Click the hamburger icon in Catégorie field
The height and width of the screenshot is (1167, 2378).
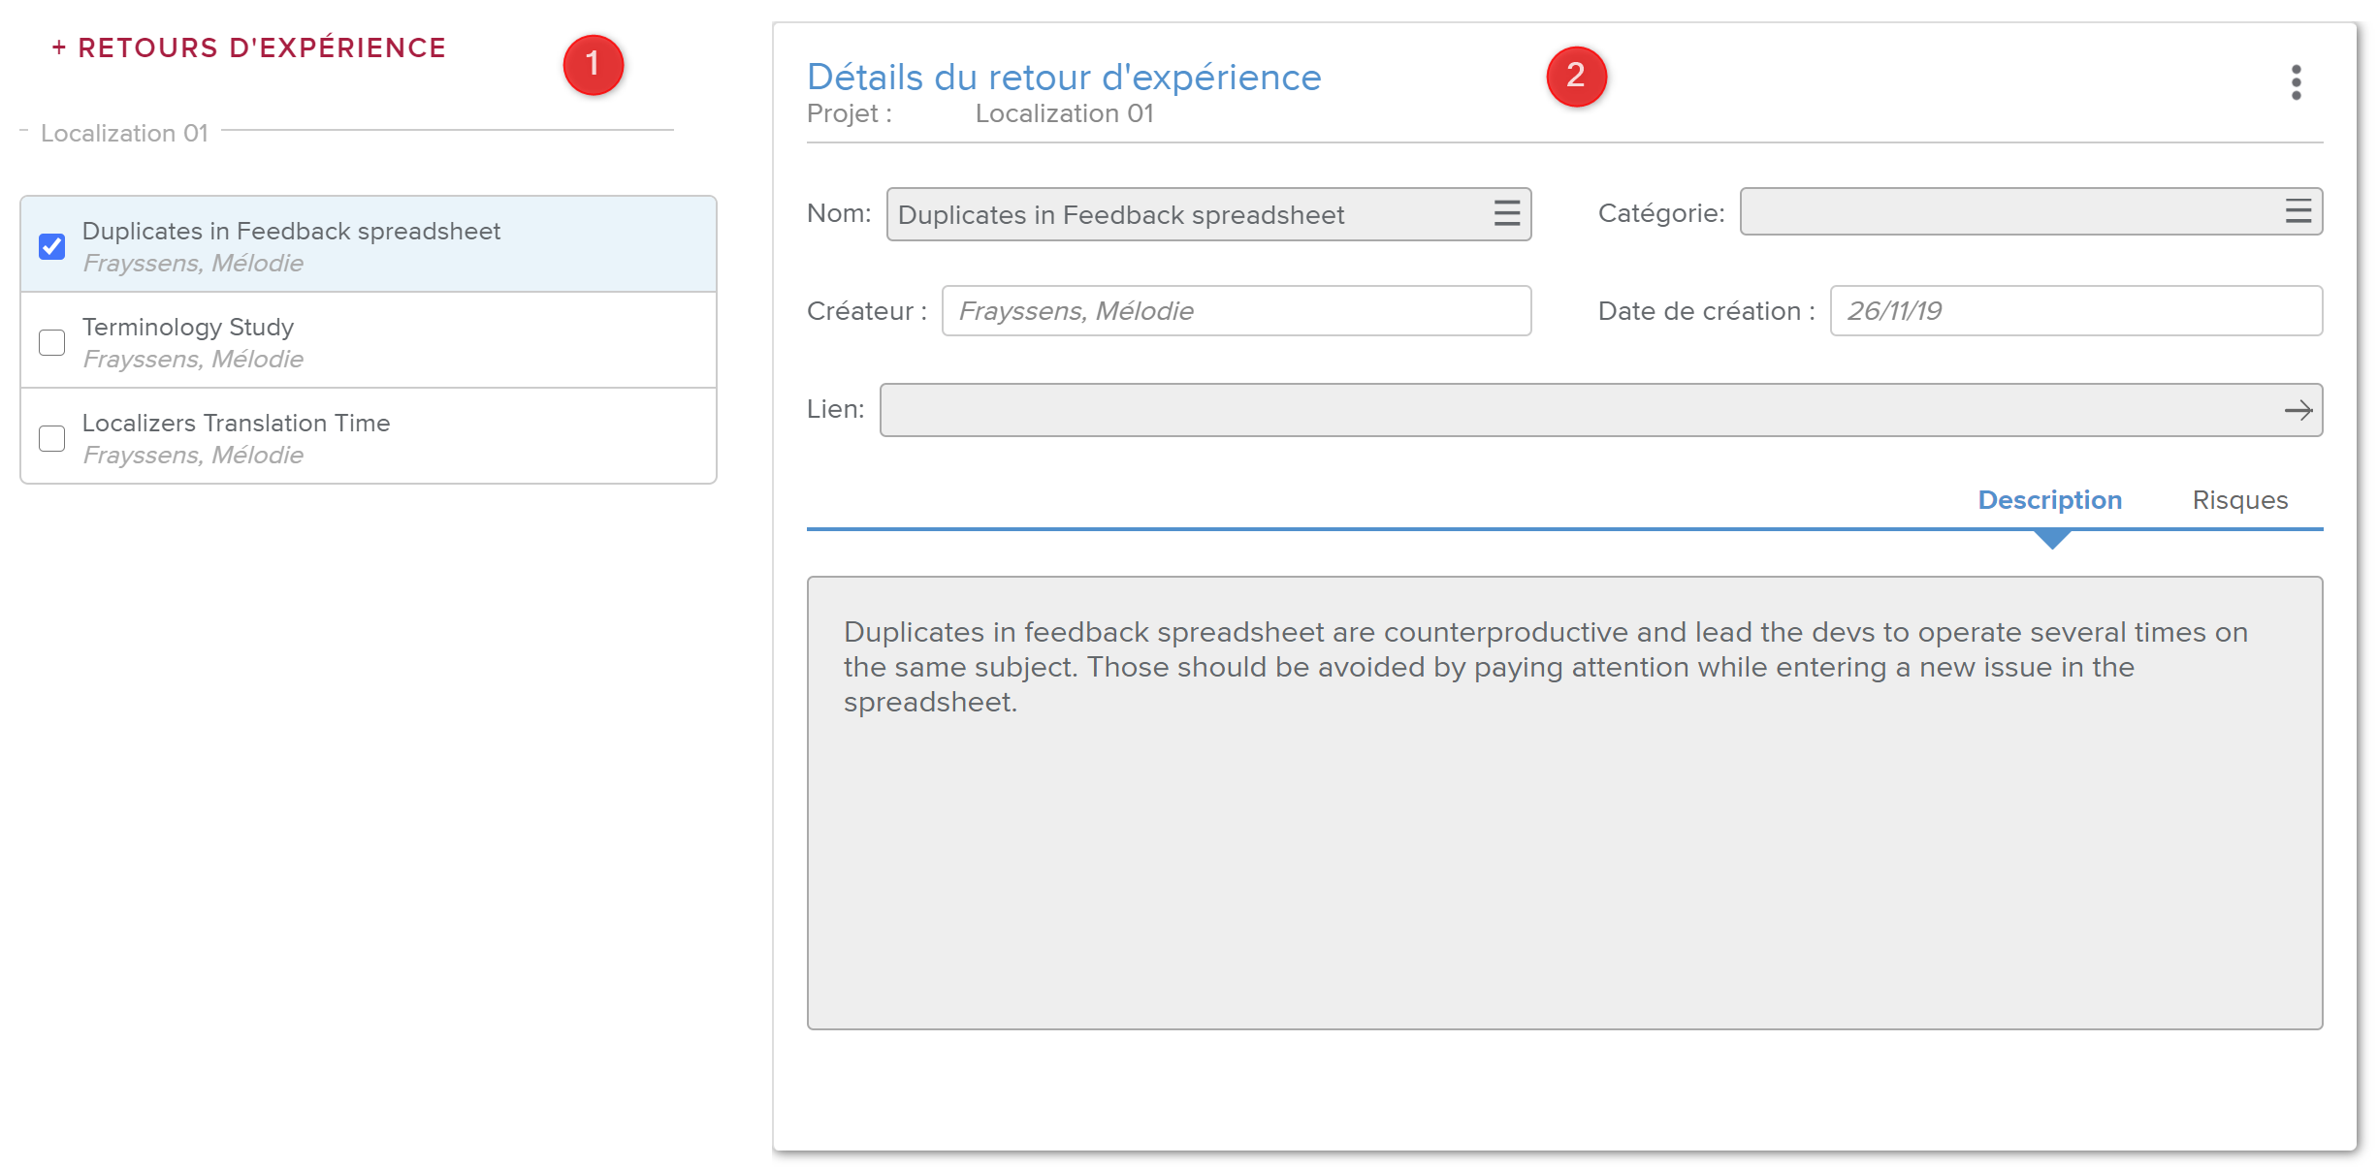tap(2298, 211)
